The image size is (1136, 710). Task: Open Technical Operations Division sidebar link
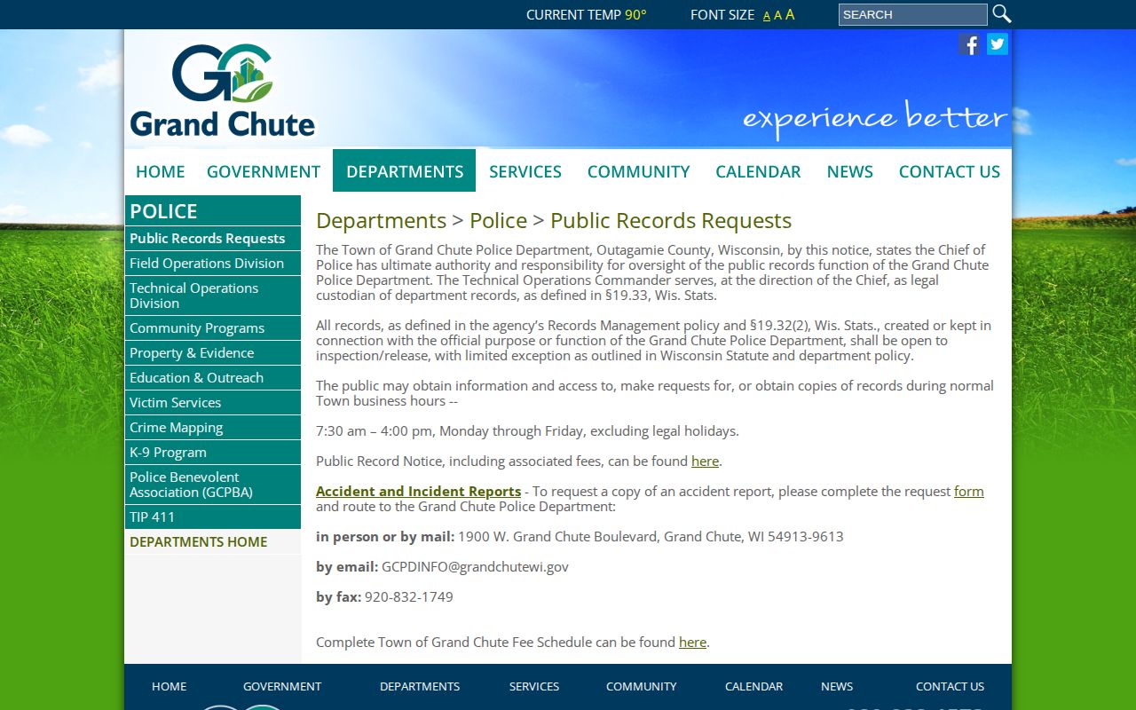tap(213, 296)
